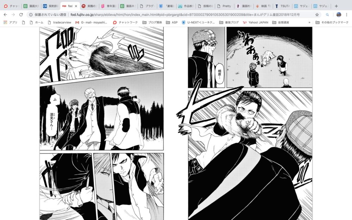Switch to the TSUTA tab
The image size is (352, 220).
pos(282,6)
